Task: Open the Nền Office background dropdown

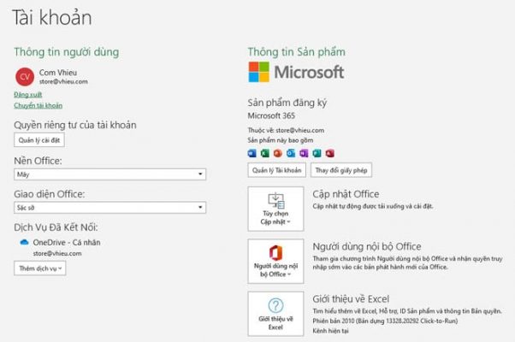Action: [x=110, y=174]
